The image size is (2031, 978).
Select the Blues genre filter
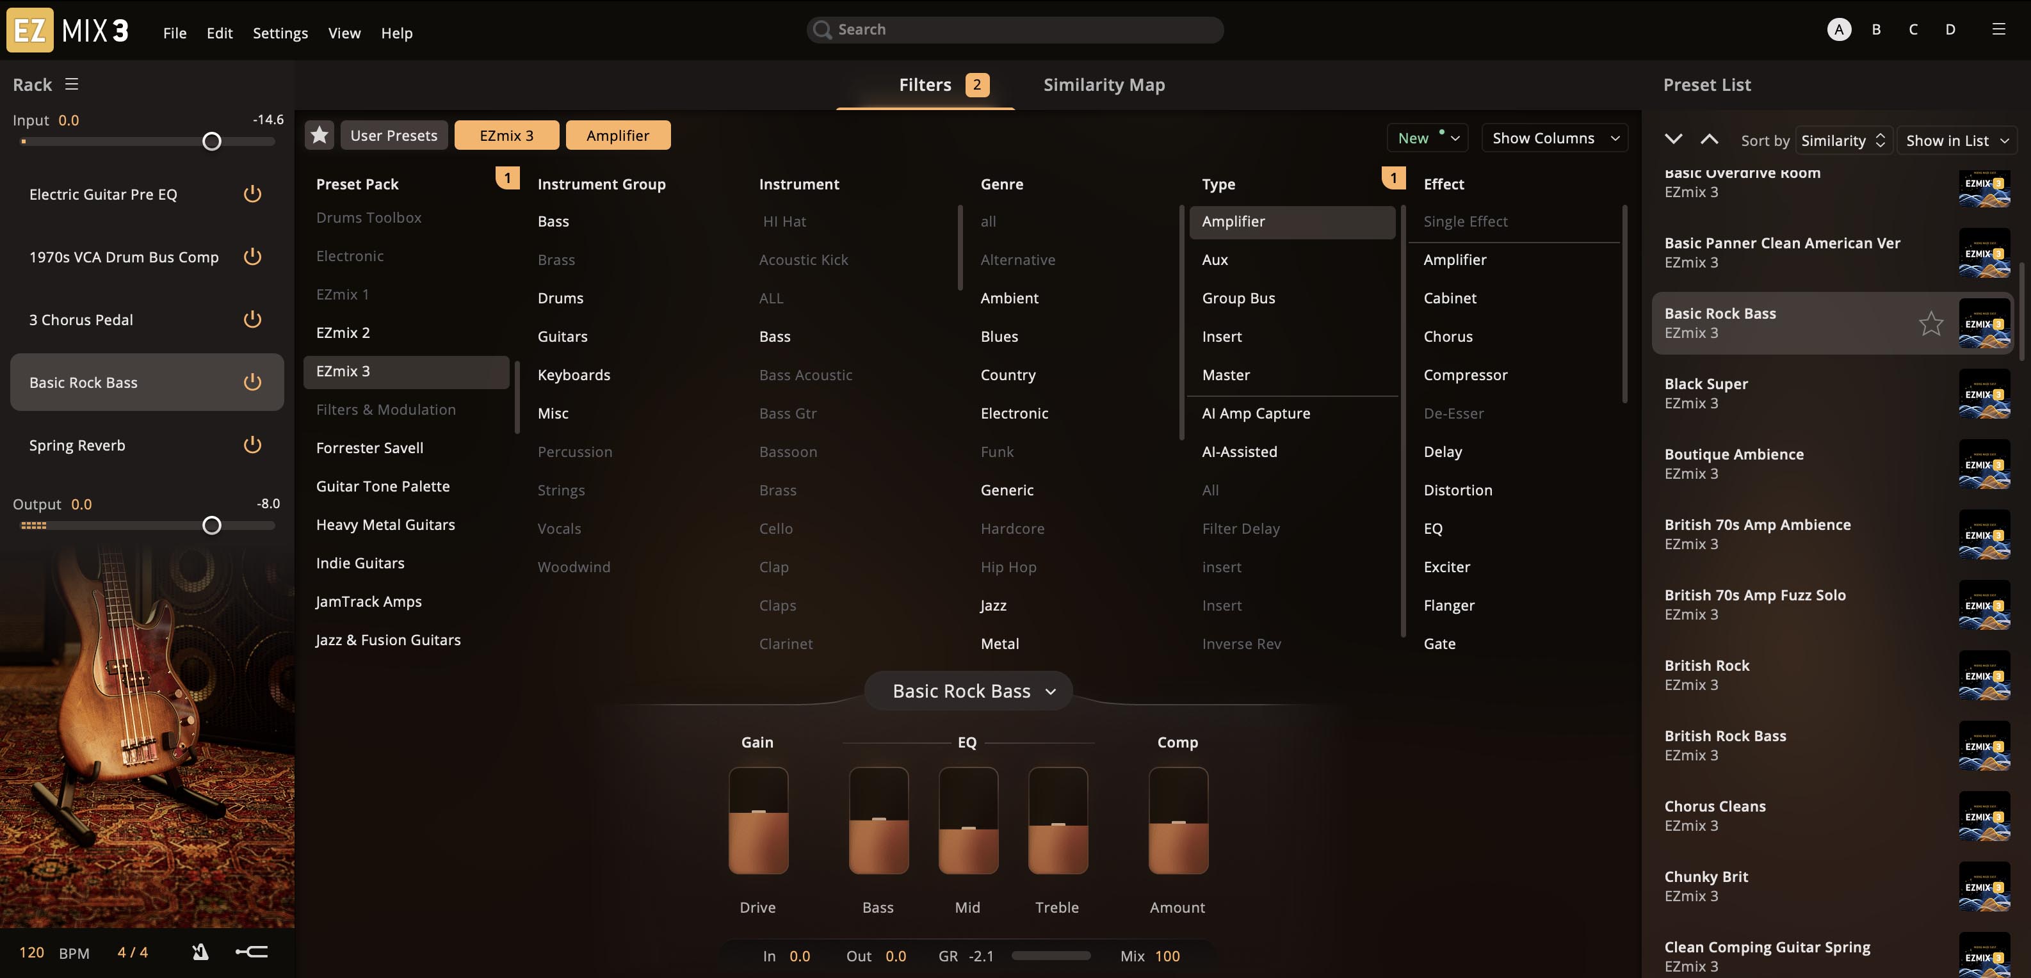[999, 337]
